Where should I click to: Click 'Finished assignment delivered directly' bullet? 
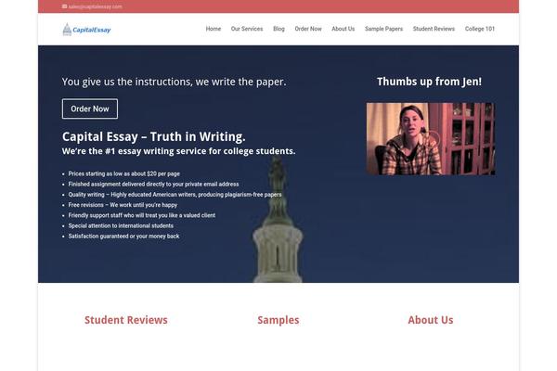(153, 185)
